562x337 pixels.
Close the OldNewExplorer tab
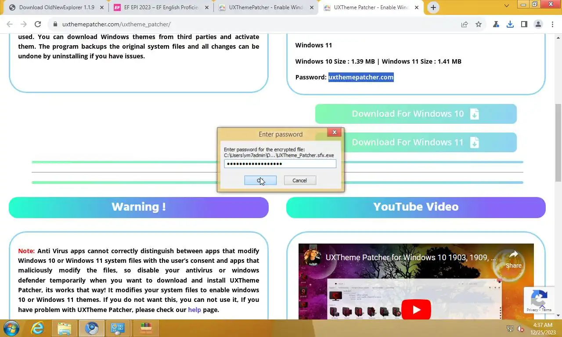pos(102,7)
